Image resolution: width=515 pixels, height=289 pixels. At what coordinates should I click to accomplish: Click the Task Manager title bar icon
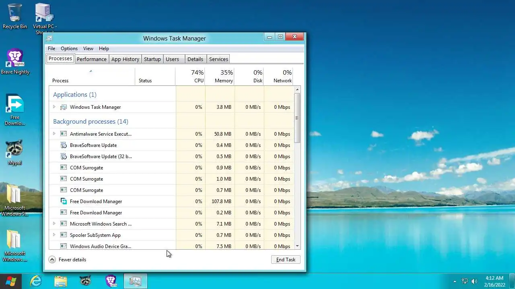click(x=49, y=39)
